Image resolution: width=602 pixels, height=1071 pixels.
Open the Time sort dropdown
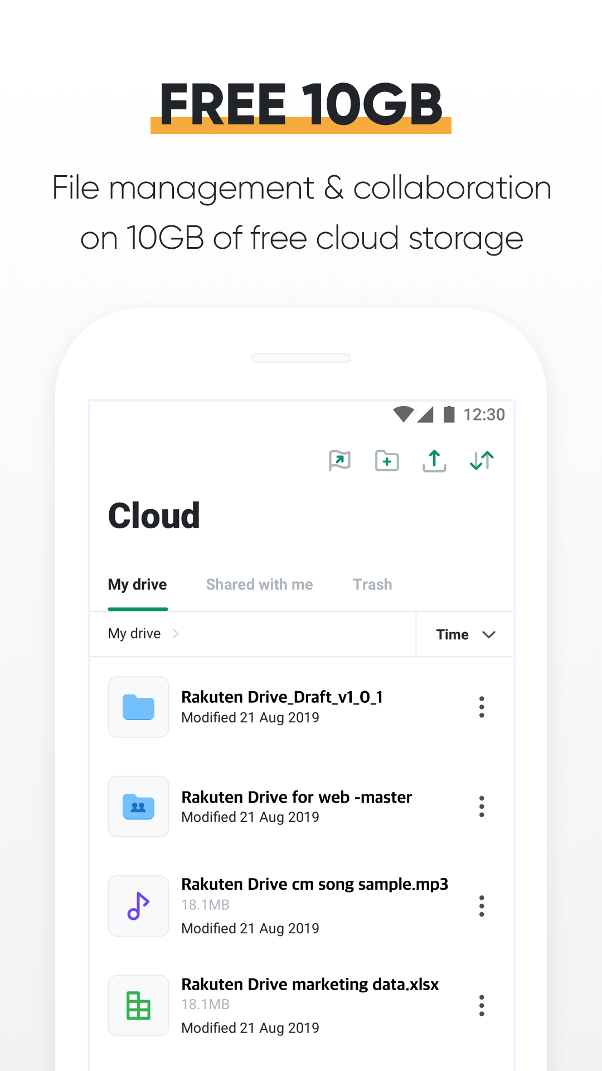point(465,634)
